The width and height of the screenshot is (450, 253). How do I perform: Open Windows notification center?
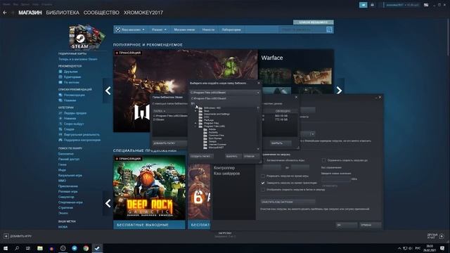point(442,248)
